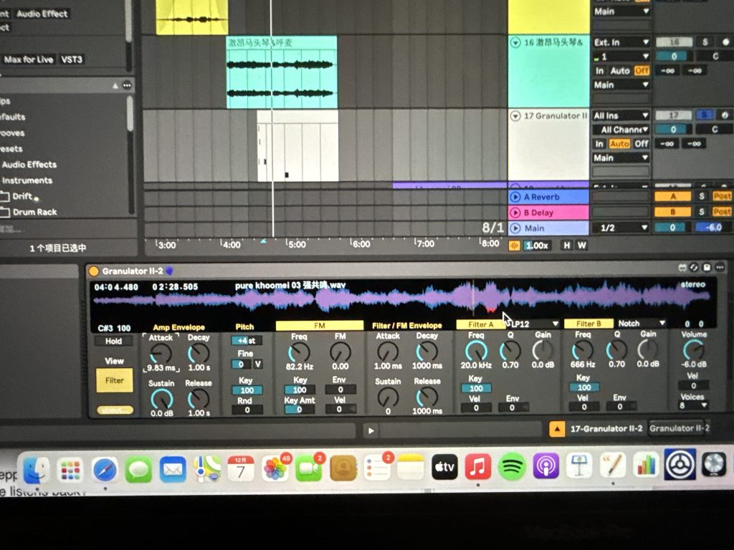Save Granulator preset with disk icon
This screenshot has width=734, height=550.
pyautogui.click(x=707, y=267)
